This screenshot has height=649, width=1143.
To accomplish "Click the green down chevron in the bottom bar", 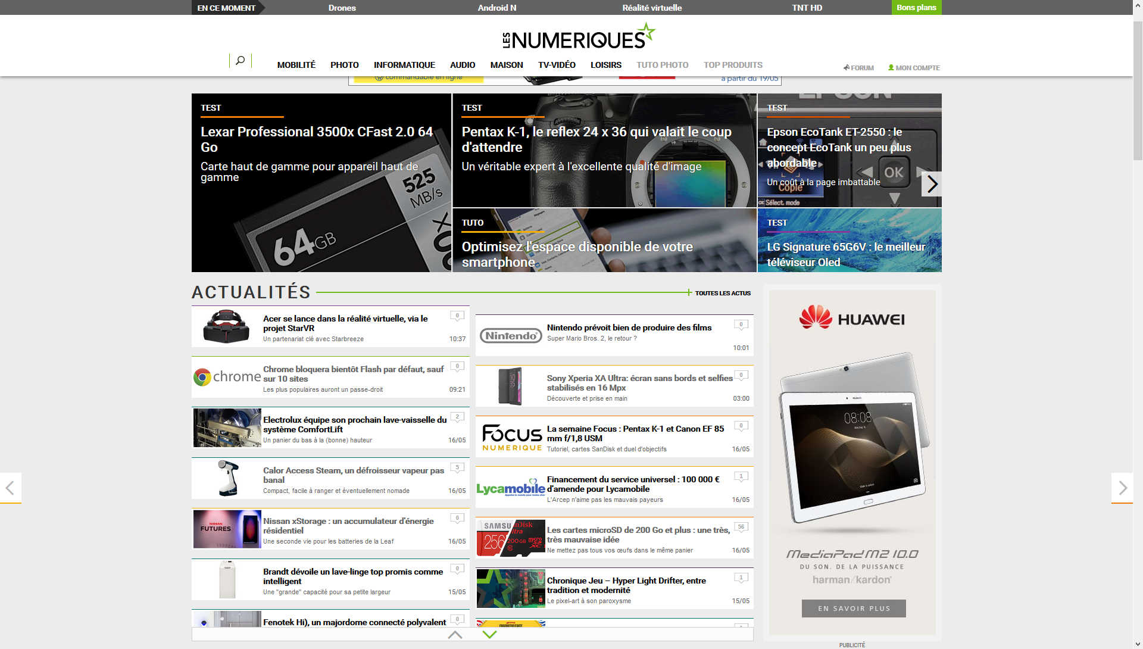I will [489, 635].
